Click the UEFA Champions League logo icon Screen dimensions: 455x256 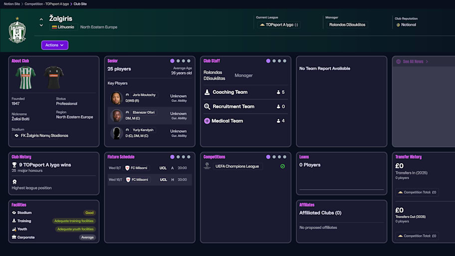pos(207,166)
